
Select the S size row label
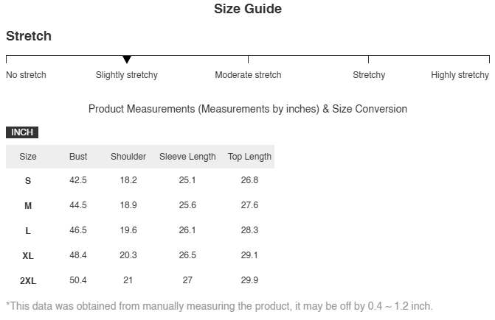click(x=28, y=181)
